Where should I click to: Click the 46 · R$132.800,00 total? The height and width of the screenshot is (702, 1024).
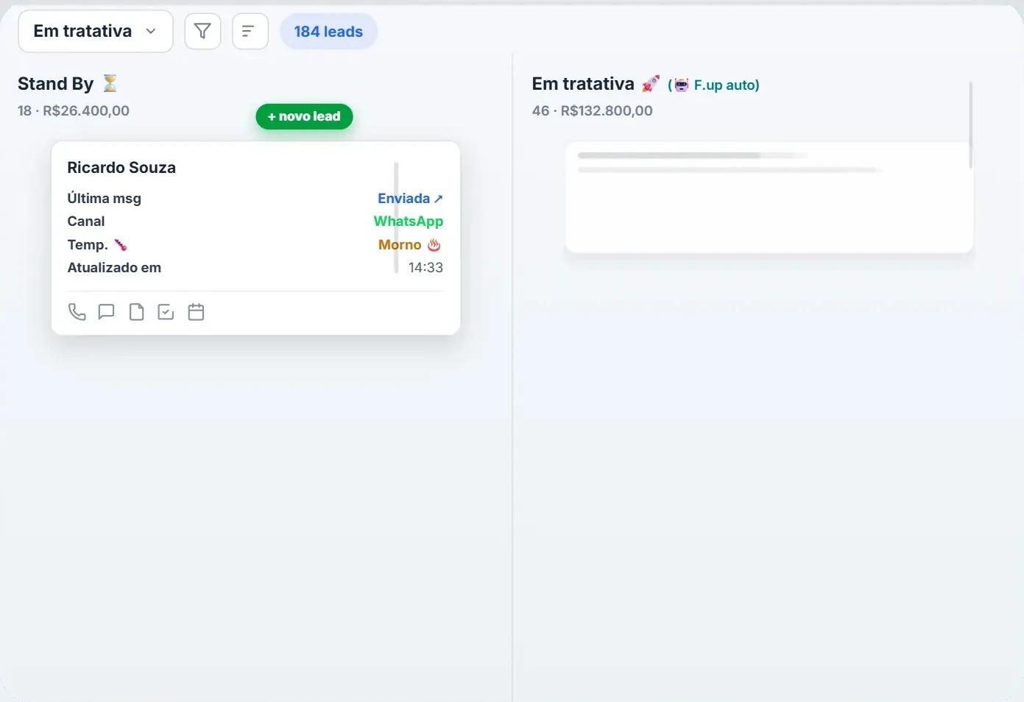[x=593, y=111]
